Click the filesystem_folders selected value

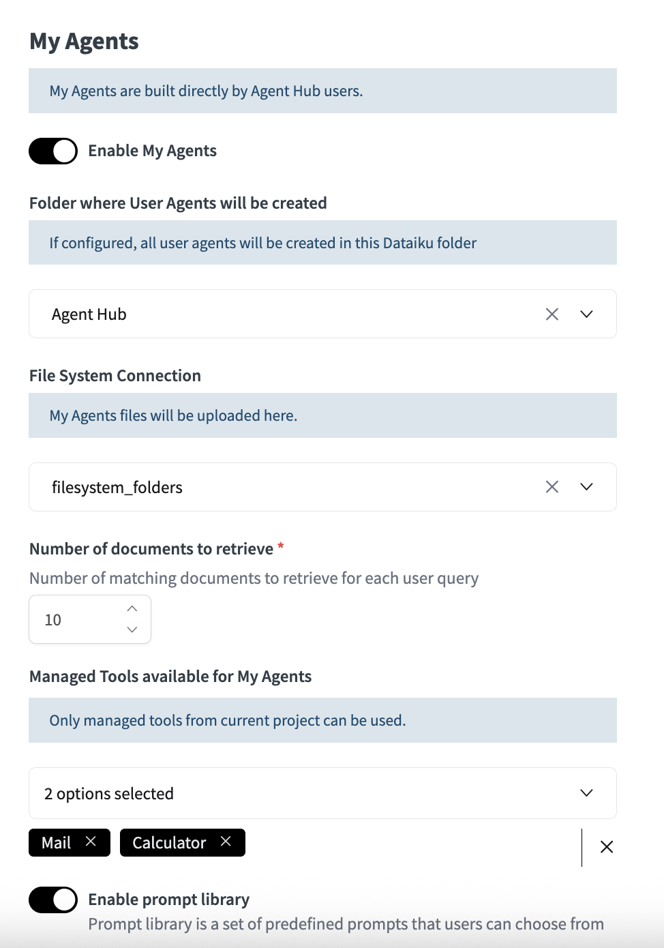coord(117,487)
